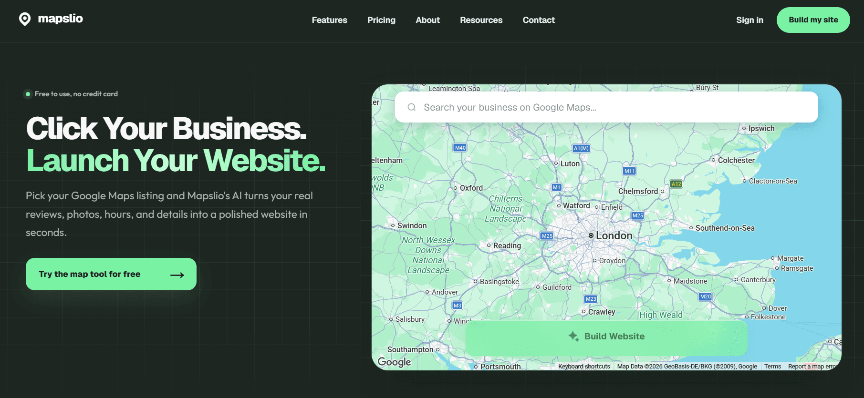Viewport: 864px width, 398px height.
Task: Click the M11 motorway badge
Action: coord(630,171)
